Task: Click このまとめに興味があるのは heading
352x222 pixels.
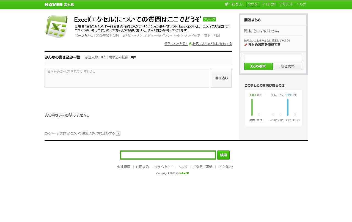Action: coord(264,86)
